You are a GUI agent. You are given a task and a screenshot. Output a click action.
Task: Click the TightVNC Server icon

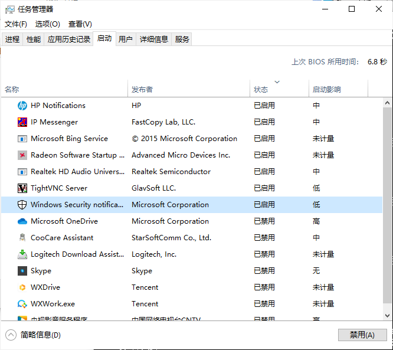(22, 188)
